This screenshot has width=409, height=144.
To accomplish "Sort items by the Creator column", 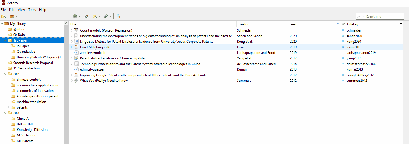I will 263,24.
